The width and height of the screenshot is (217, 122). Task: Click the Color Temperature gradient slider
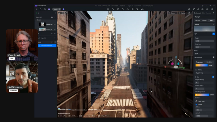202,95
